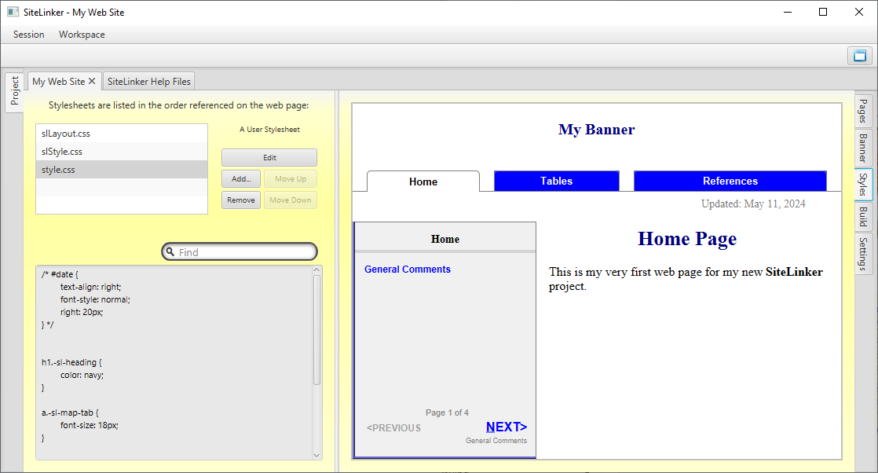This screenshot has height=473, width=878.
Task: Click the window icon in the top-right toolbar
Action: pyautogui.click(x=860, y=56)
